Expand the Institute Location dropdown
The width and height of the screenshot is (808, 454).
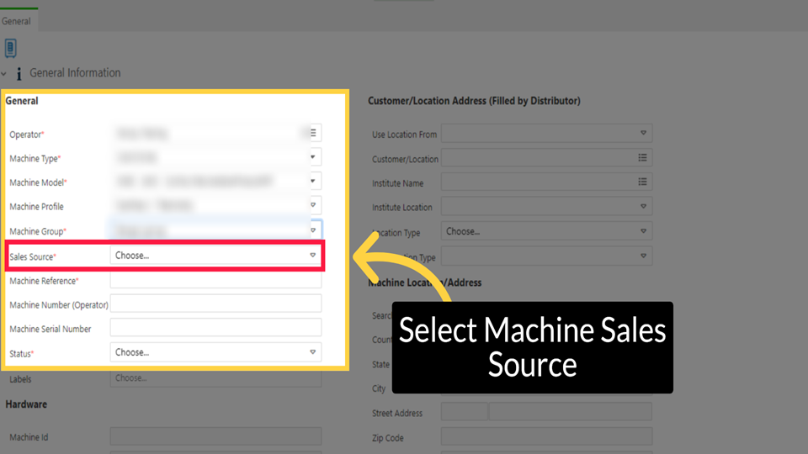tap(643, 207)
